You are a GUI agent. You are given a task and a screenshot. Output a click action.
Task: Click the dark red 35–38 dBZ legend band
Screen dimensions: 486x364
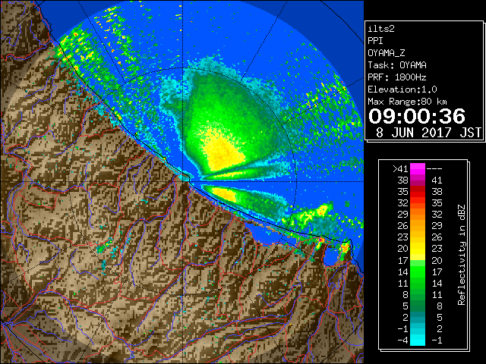click(x=418, y=192)
